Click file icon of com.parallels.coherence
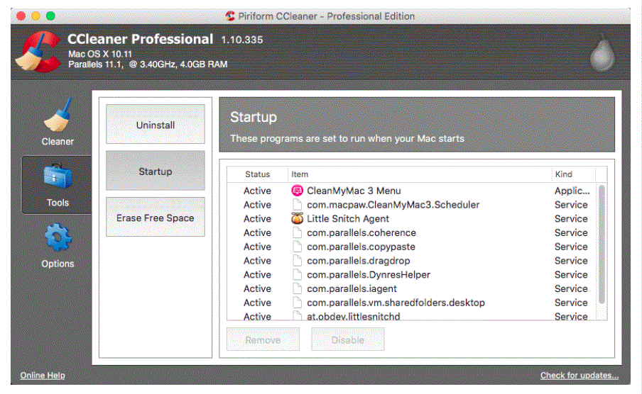 (x=298, y=232)
